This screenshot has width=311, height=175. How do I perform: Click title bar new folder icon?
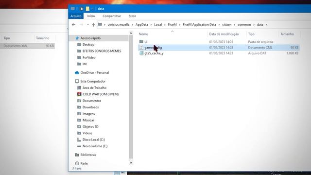click(x=87, y=9)
